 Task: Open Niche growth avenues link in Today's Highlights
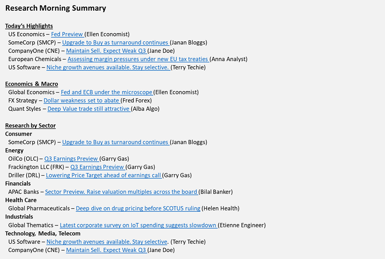pyautogui.click(x=108, y=67)
